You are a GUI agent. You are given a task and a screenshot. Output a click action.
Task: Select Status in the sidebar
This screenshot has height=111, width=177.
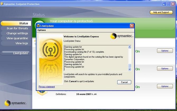tap(16, 23)
